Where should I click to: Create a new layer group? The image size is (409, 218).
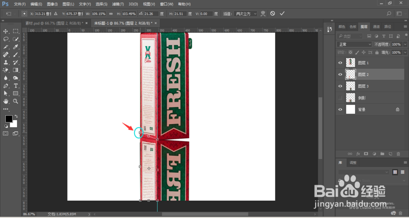click(x=382, y=154)
